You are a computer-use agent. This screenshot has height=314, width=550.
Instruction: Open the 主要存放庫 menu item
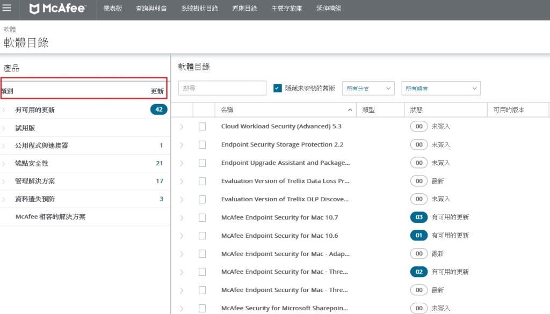pyautogui.click(x=287, y=9)
